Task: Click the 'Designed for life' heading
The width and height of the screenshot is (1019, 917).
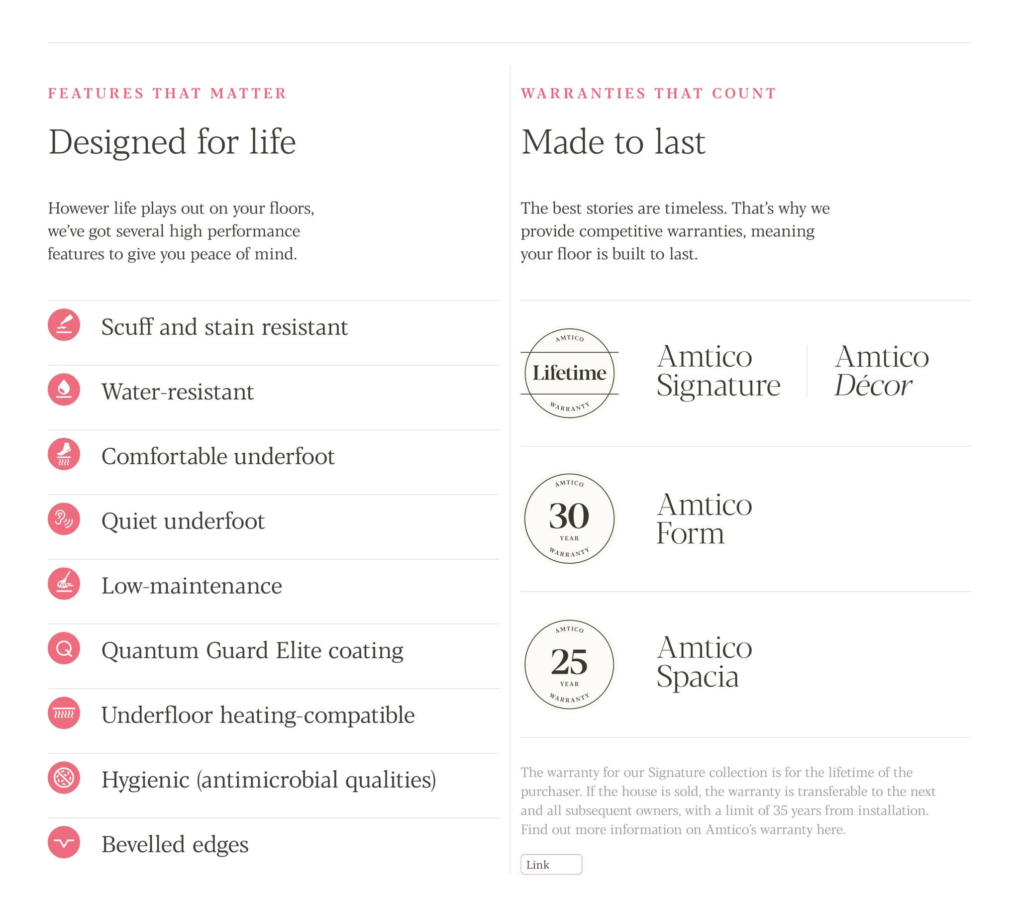Action: 172,142
